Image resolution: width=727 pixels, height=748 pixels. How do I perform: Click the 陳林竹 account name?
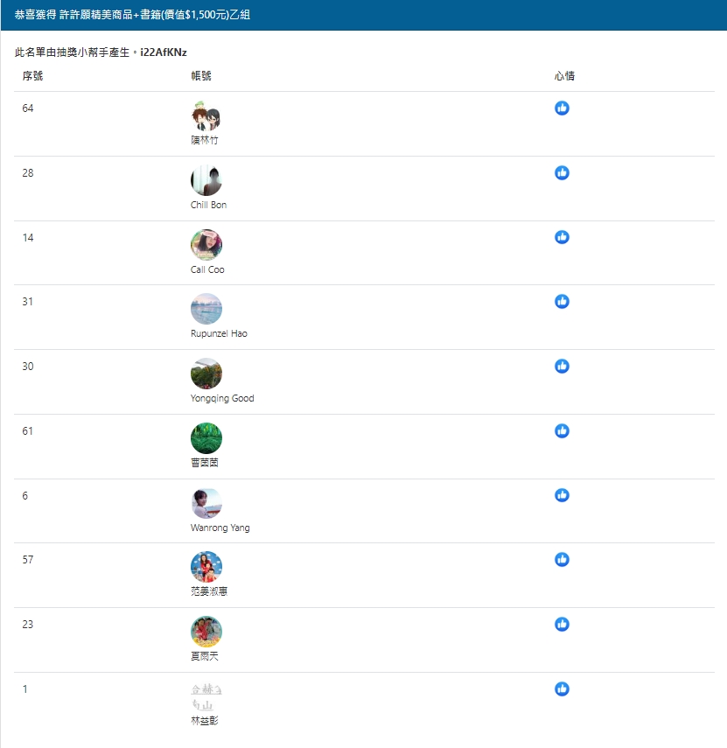pyautogui.click(x=205, y=140)
